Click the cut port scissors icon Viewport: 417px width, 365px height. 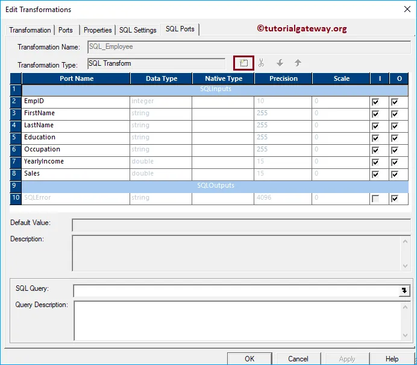coord(261,63)
